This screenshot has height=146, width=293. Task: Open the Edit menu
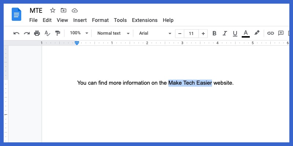click(x=47, y=20)
